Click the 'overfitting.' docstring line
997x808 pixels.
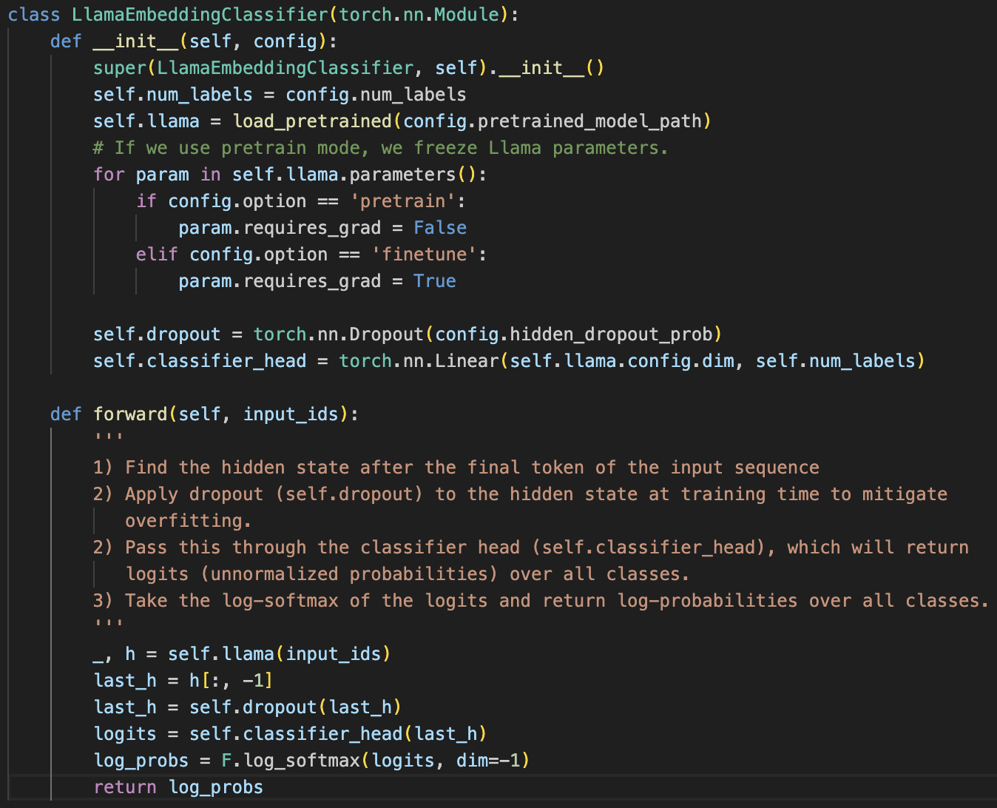pyautogui.click(x=189, y=520)
